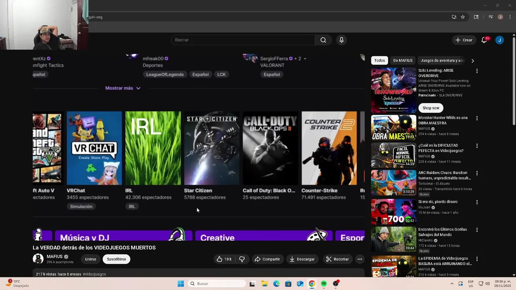This screenshot has height=290, width=516.
Task: Open Chrome media control icon
Action: click(x=491, y=17)
